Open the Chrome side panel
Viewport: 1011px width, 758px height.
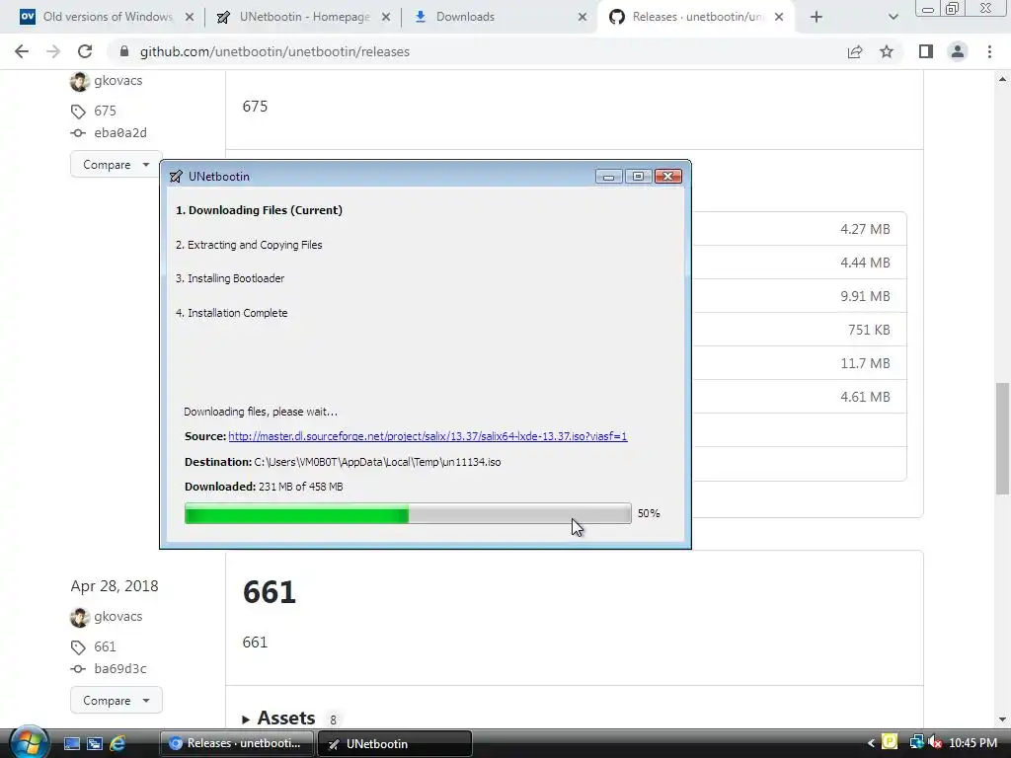pos(926,51)
